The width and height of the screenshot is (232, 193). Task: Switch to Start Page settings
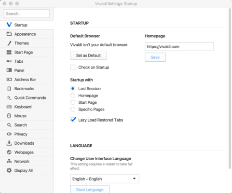[27, 52]
